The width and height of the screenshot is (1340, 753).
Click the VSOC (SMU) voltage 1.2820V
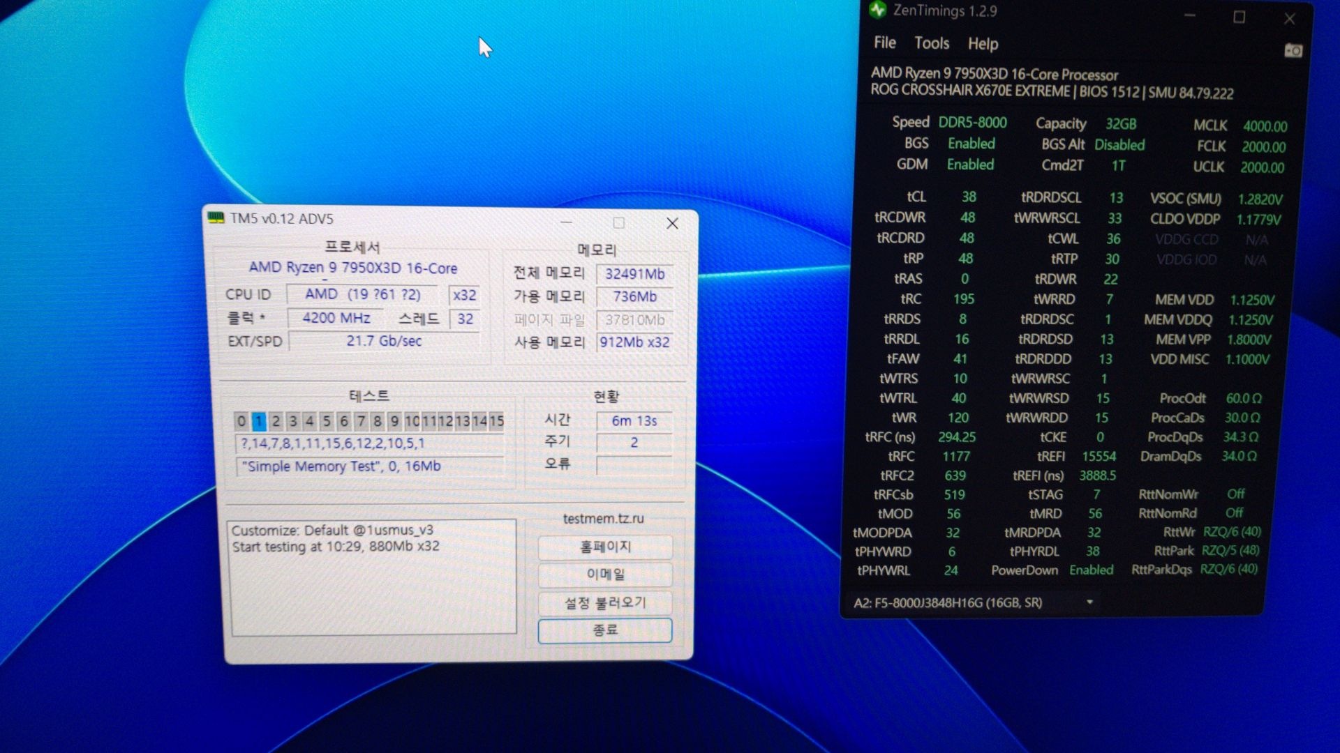click(1260, 199)
